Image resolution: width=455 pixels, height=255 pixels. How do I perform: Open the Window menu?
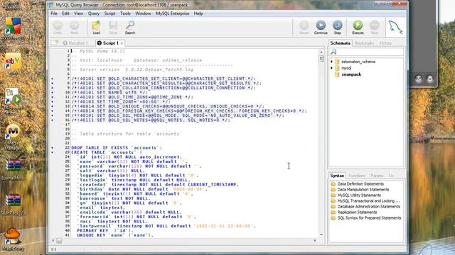coord(143,13)
